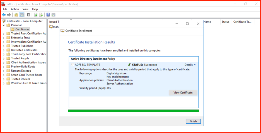The image size is (261, 133).
Task: Click the certlm app icon in title bar
Action: 3,4
